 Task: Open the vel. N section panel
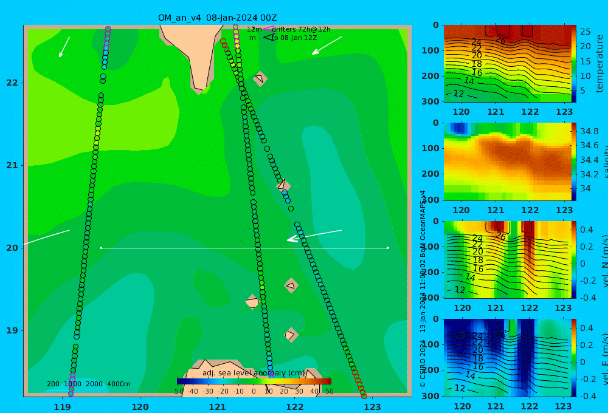[507, 259]
